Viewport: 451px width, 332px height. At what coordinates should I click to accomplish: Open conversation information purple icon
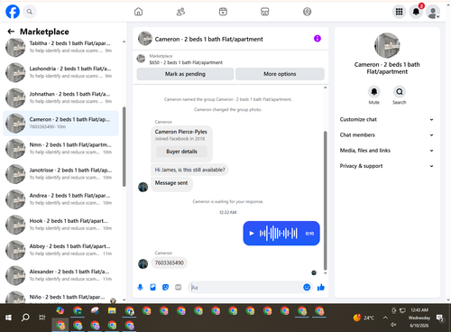tap(318, 39)
